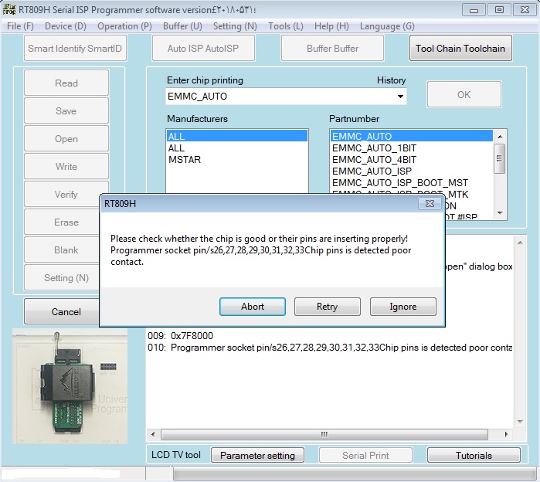Click the Verify button
The image size is (540, 482).
pyautogui.click(x=66, y=195)
